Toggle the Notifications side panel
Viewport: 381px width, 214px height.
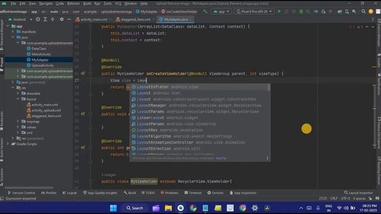point(379,84)
